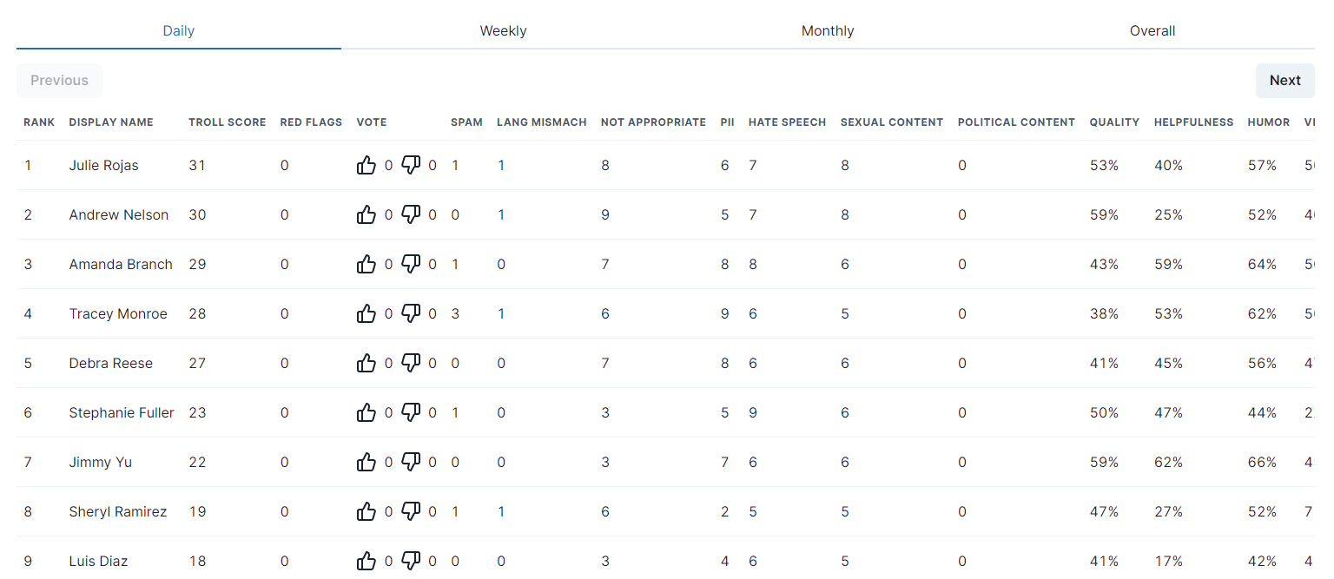1334x579 pixels.
Task: Select the name Jimmy Yu
Action: coord(101,462)
